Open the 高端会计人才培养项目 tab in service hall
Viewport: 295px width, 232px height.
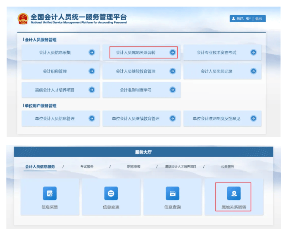point(181,167)
